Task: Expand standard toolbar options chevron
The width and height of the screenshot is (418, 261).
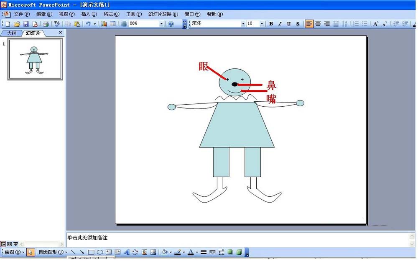Action: click(x=184, y=24)
